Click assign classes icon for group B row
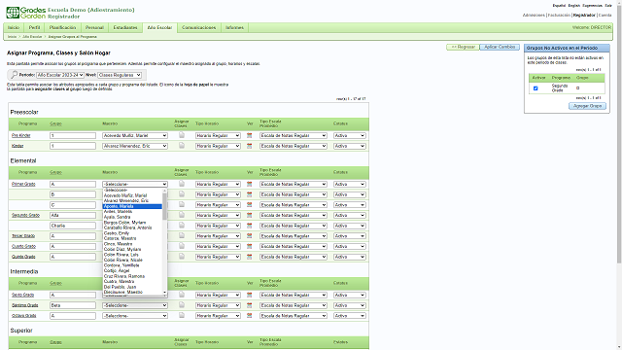This screenshot has width=622, height=350. coord(182,193)
